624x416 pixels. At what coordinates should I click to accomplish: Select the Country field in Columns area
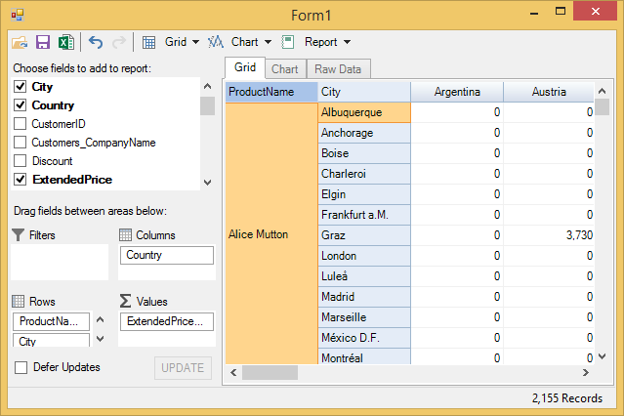pos(165,255)
